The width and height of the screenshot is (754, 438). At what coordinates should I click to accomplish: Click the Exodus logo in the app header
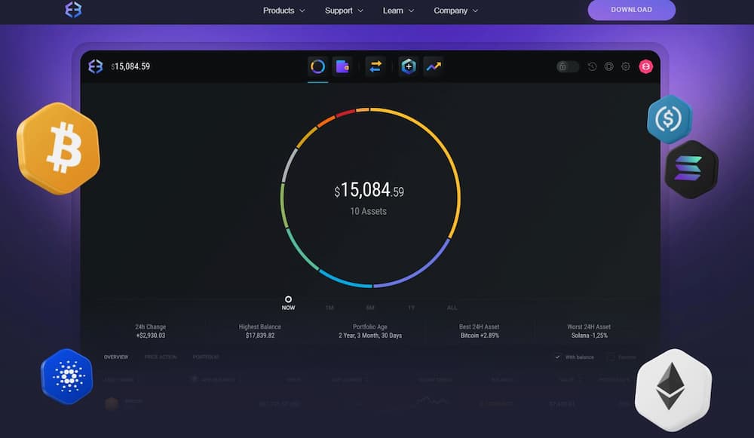(x=95, y=66)
